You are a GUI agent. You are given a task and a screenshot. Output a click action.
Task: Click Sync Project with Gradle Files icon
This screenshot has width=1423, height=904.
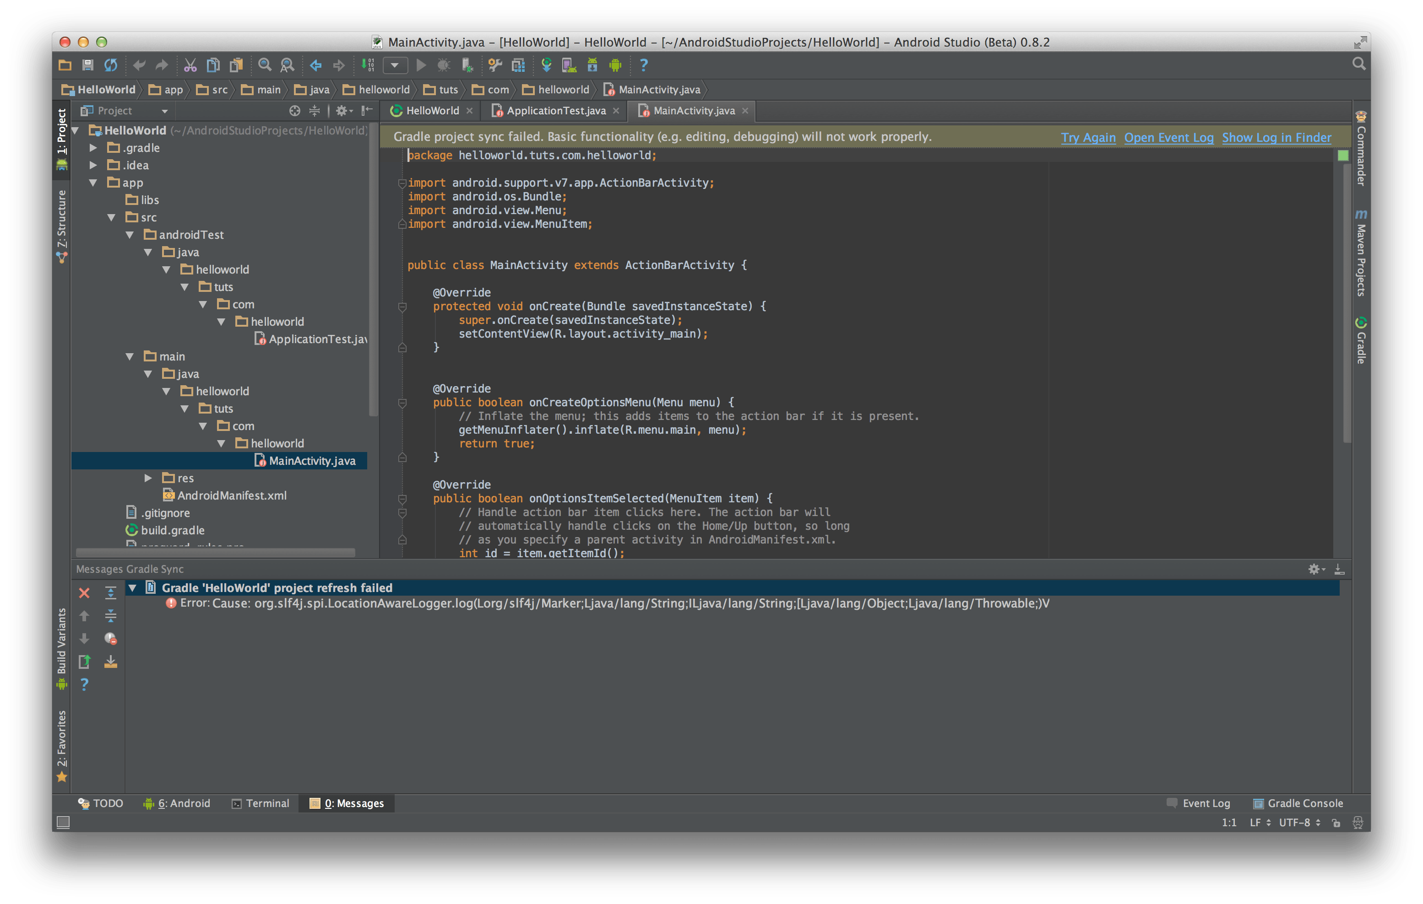point(547,65)
